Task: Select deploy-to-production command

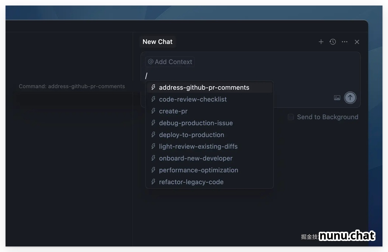Action: (x=191, y=135)
